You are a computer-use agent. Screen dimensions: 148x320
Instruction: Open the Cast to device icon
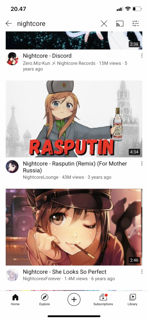[x=120, y=24]
